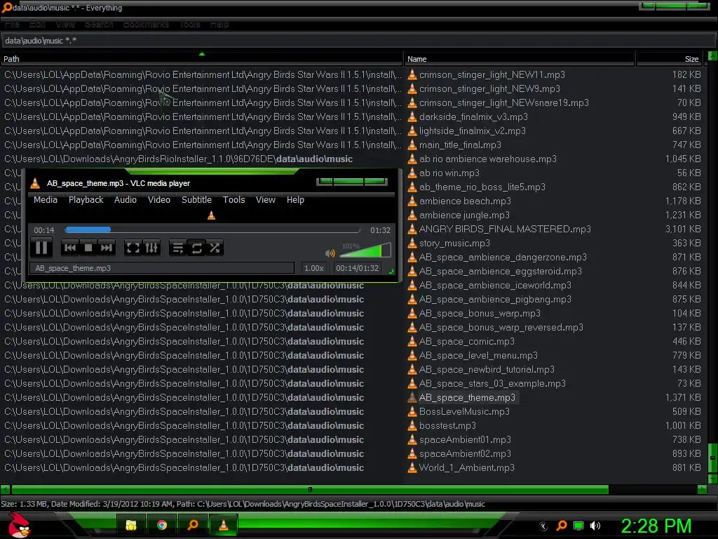Select ab rio ambience warehouse.mp3 icon

412,159
